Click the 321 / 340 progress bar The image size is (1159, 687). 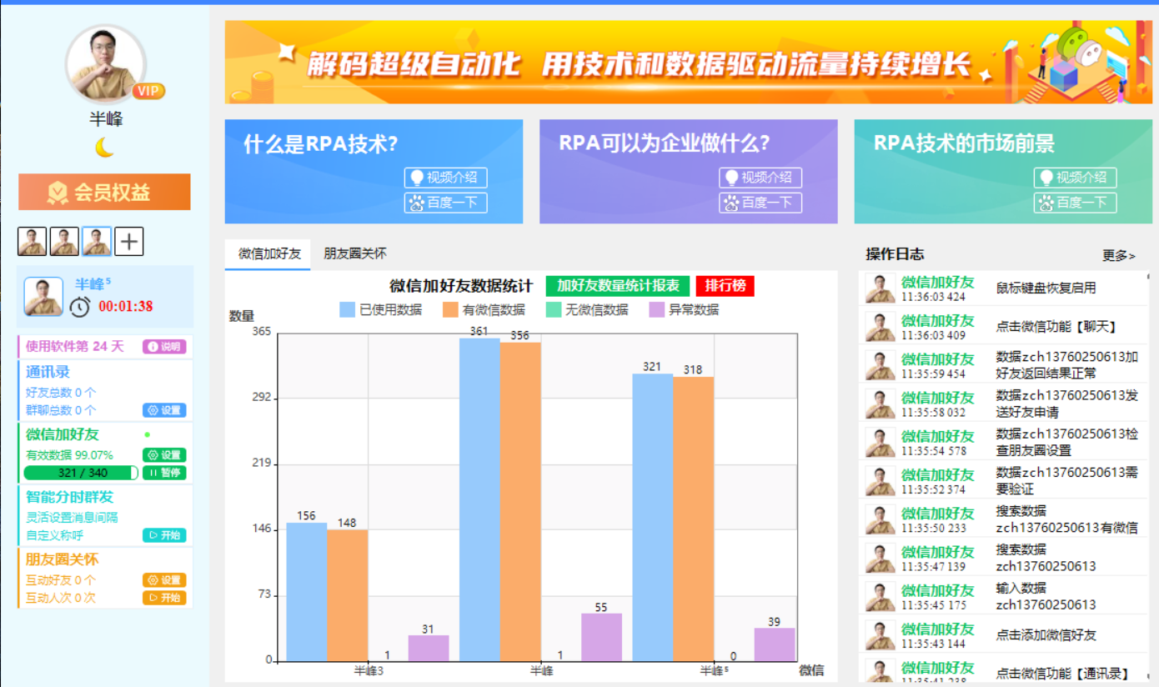pyautogui.click(x=81, y=473)
